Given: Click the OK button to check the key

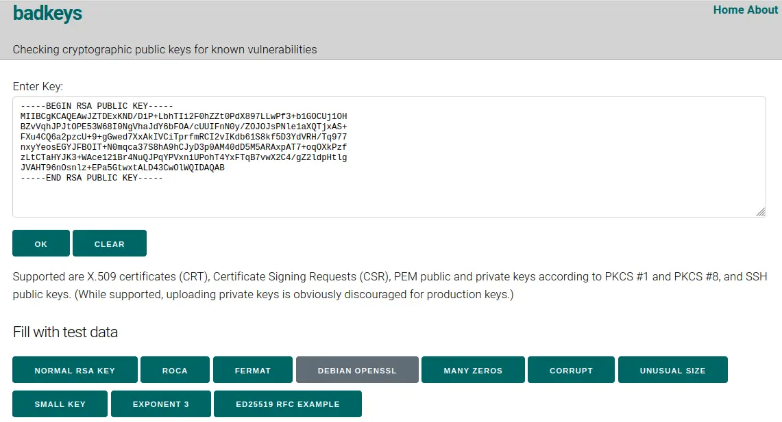Looking at the screenshot, I should 40,243.
